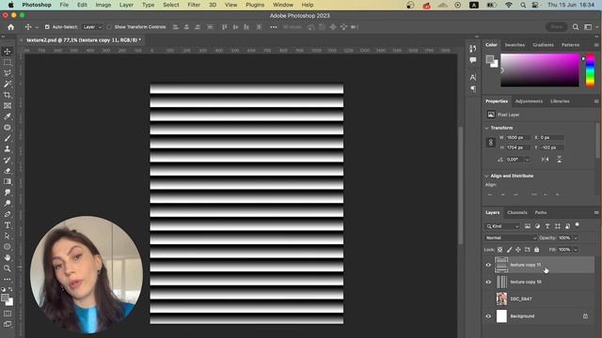Viewport: 602px width, 338px height.
Task: Click the W width input field
Action: click(517, 137)
